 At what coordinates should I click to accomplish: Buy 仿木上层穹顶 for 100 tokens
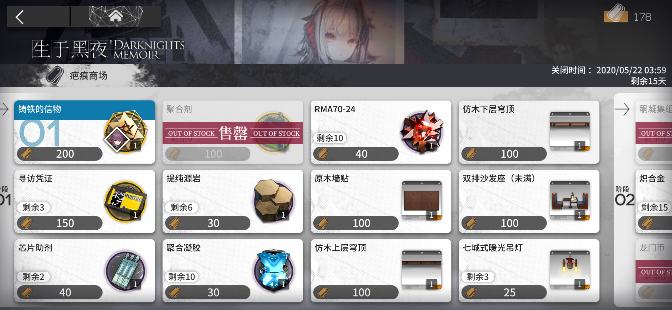[356, 292]
